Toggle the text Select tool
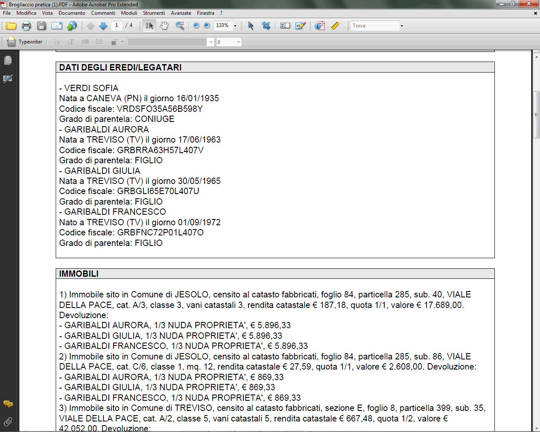The width and height of the screenshot is (540, 432). click(x=149, y=26)
